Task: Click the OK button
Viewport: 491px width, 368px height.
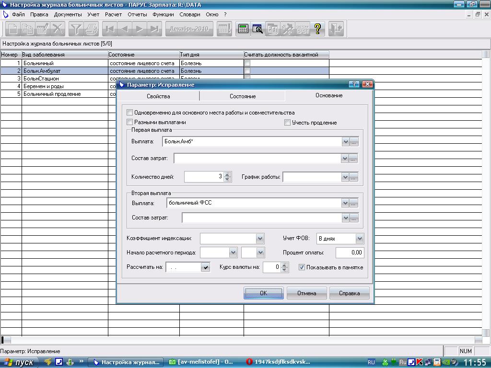Action: [x=263, y=293]
